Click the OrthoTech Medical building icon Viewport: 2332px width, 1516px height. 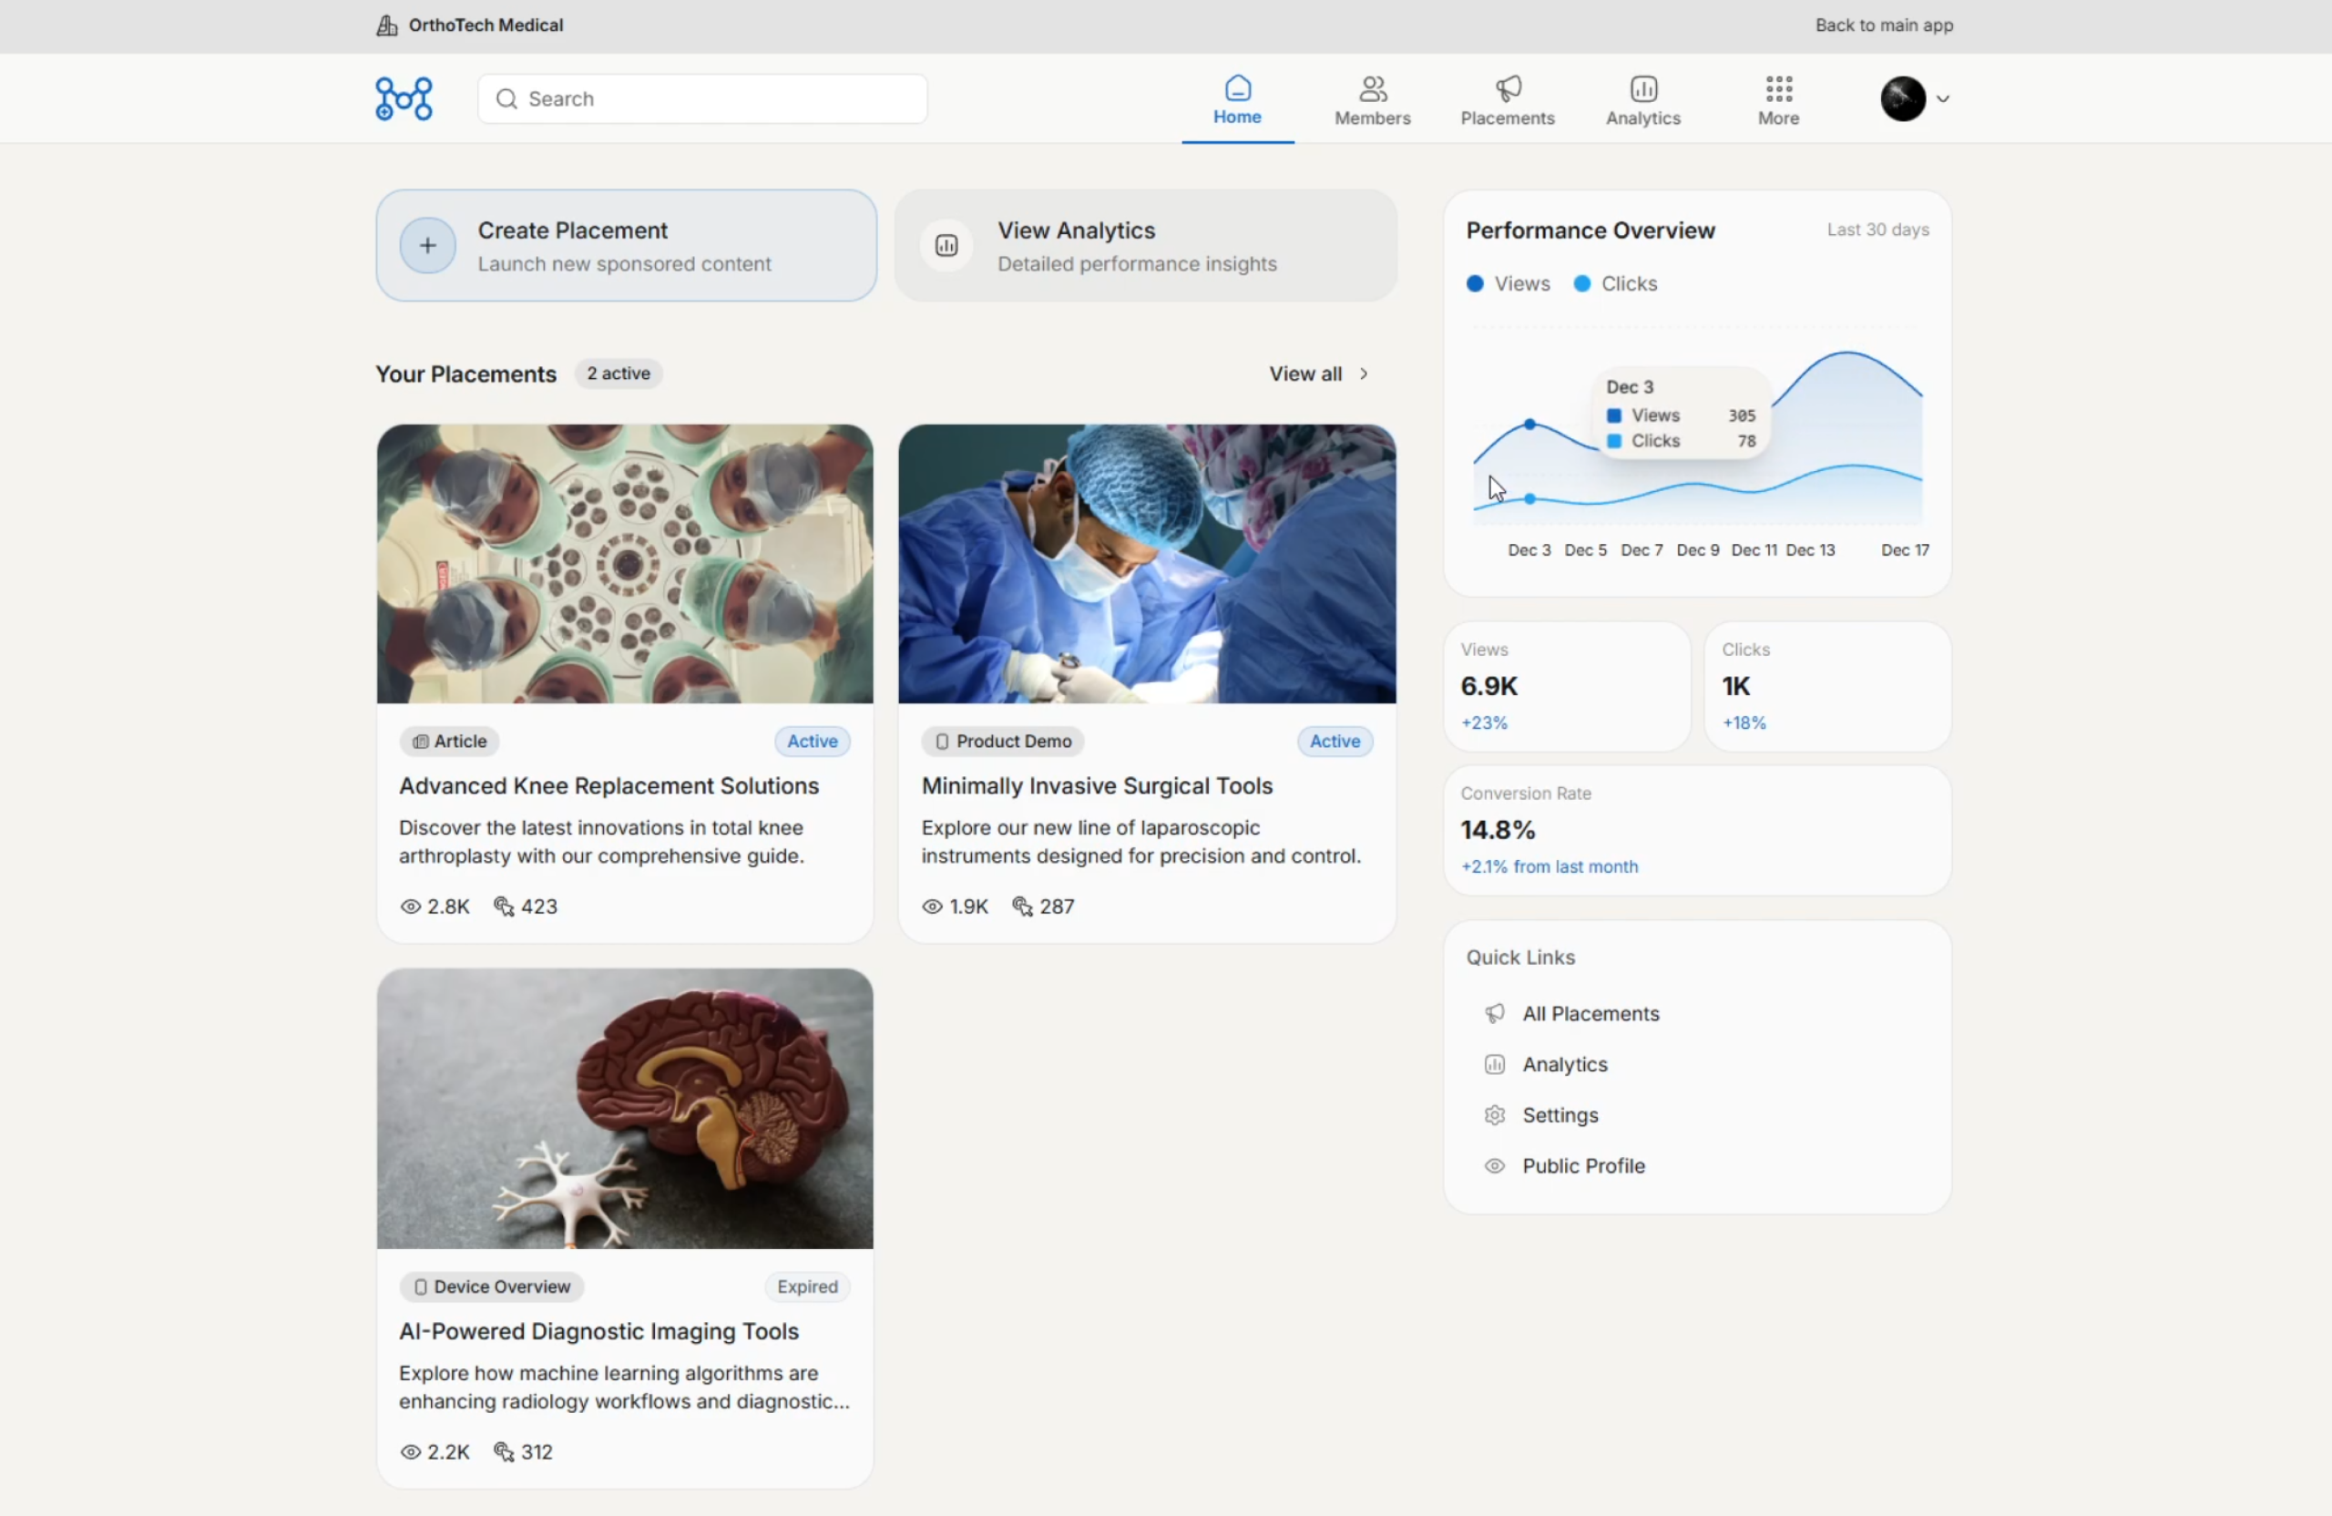coord(387,26)
